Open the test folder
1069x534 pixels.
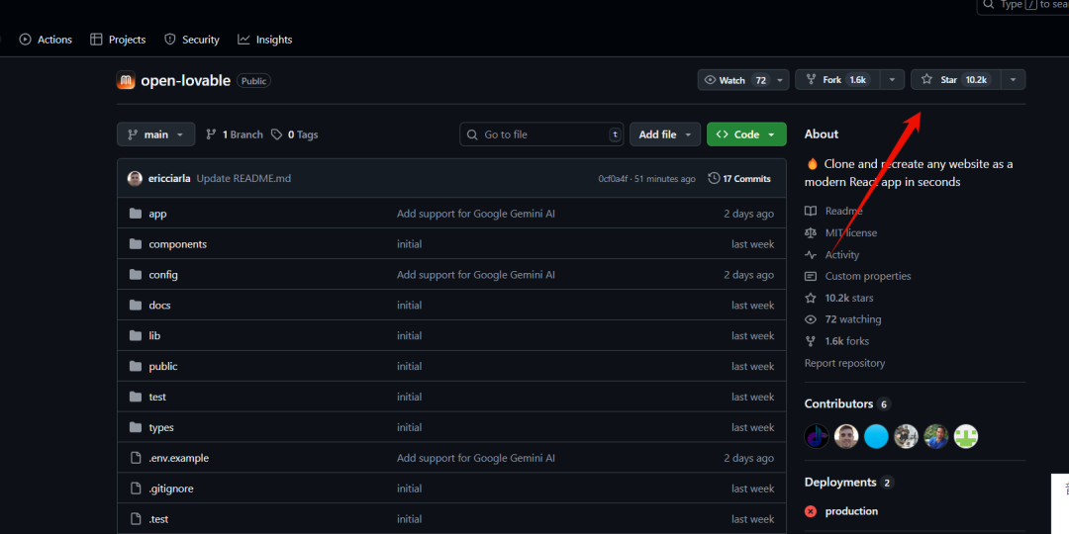click(x=157, y=398)
